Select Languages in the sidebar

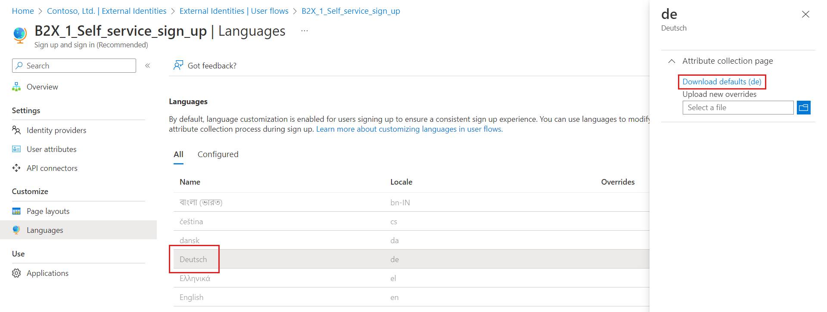click(x=78, y=230)
